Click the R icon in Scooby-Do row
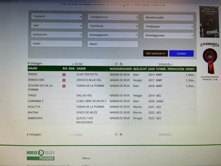Viewport: 221px width, 166px height. [64, 86]
